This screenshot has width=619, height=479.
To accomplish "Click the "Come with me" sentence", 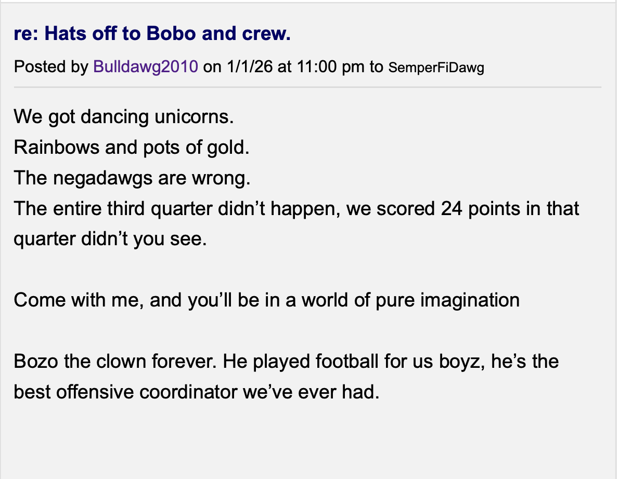I will (x=266, y=300).
